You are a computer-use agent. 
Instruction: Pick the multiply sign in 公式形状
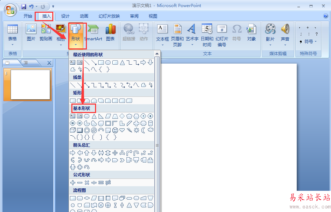[x=87, y=183]
